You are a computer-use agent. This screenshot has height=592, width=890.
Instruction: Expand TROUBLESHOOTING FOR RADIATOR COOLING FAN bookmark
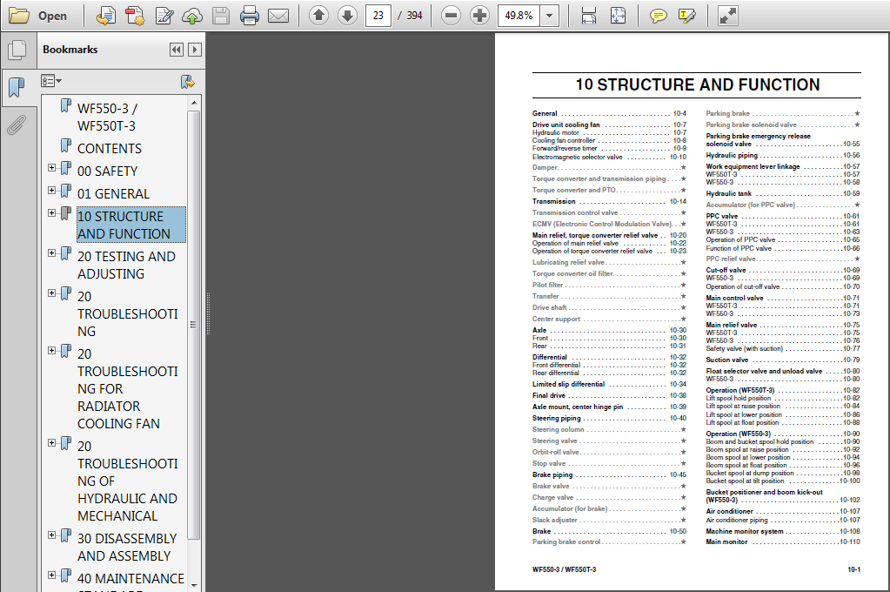coord(51,351)
